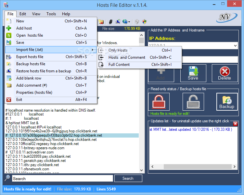Click the Search button

(x=128, y=178)
